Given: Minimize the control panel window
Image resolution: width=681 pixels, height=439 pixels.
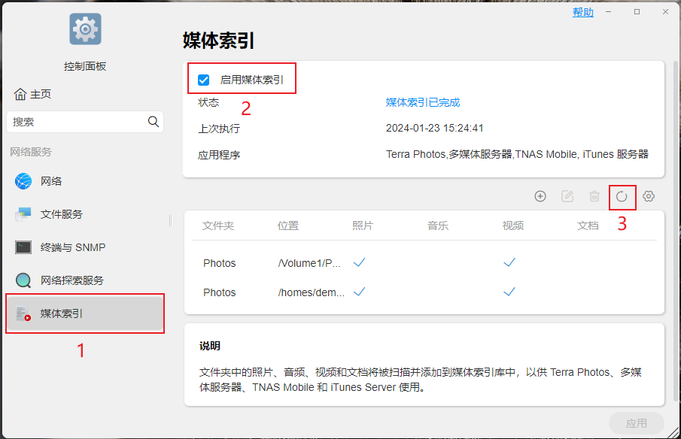Looking at the screenshot, I should coord(609,12).
